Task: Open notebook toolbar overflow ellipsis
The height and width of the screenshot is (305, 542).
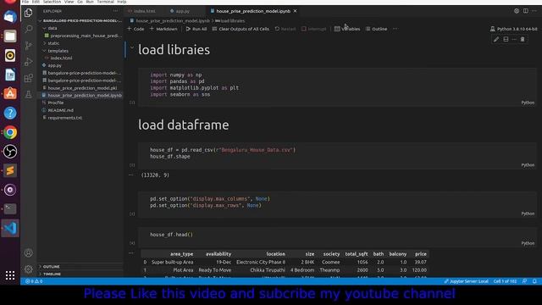Action: pos(395,29)
